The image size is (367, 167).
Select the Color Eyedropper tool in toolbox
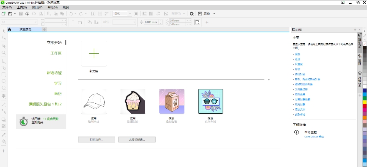pyautogui.click(x=4, y=135)
